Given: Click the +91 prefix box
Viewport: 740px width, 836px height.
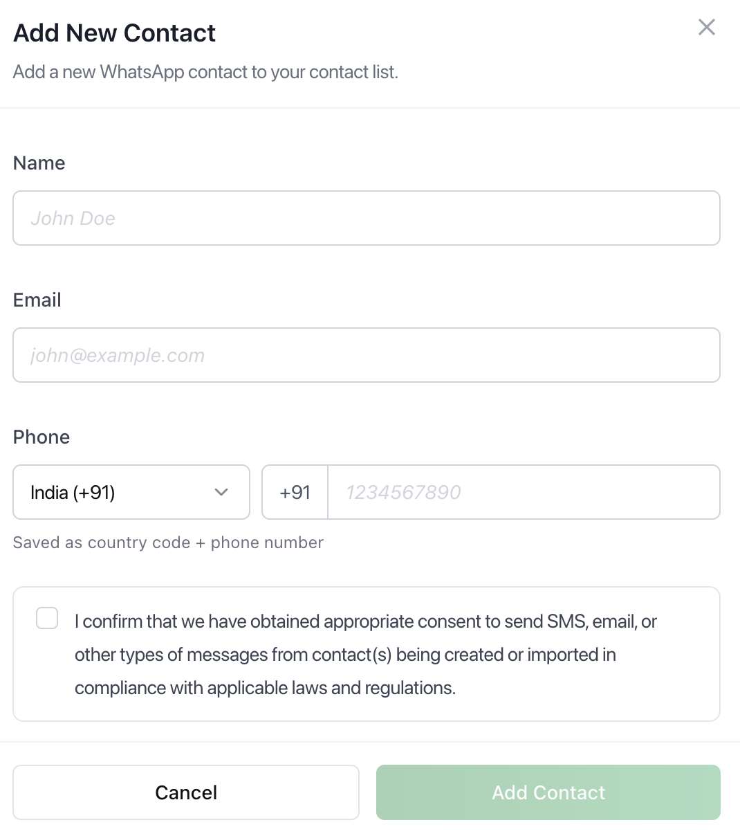Looking at the screenshot, I should tap(295, 492).
